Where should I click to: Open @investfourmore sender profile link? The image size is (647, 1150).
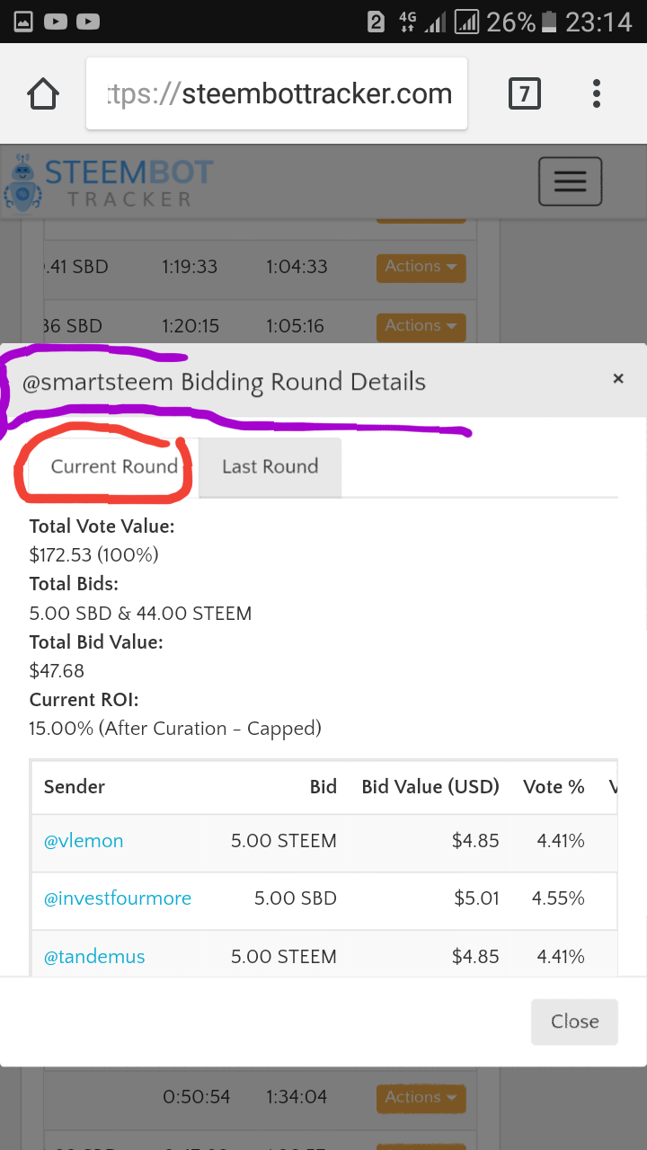click(x=118, y=898)
